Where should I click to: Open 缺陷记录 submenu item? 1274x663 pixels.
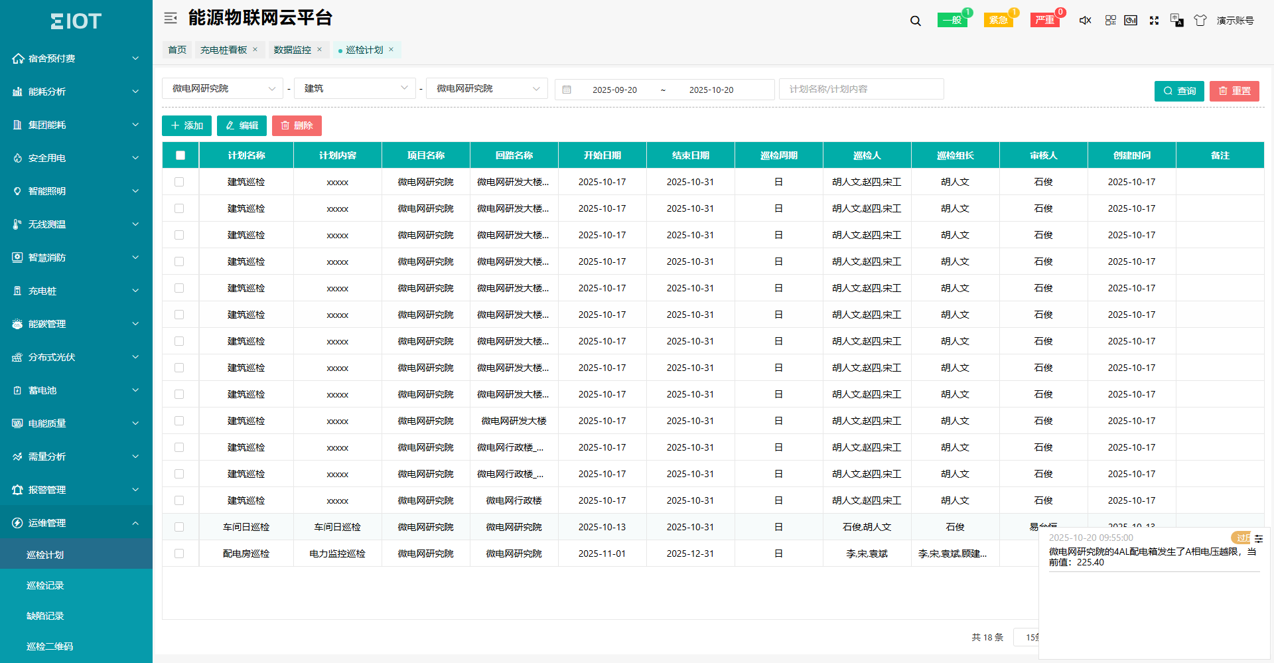(76, 616)
